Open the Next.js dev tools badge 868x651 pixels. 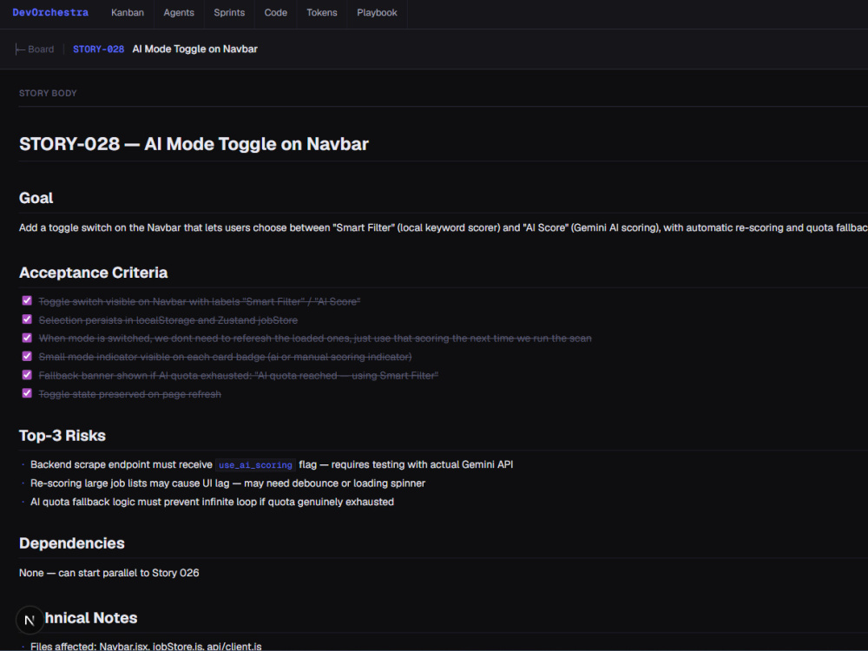point(30,620)
